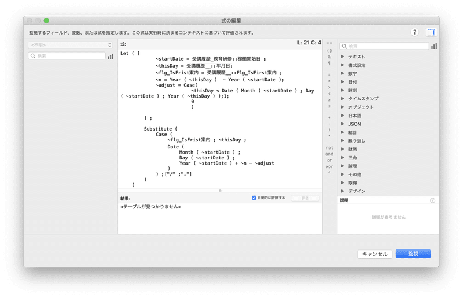Click the sort icon beside functions search
This screenshot has height=298, width=463.
[x=433, y=46]
